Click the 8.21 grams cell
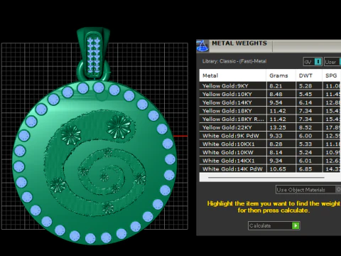The image size is (341, 256). tap(281, 86)
